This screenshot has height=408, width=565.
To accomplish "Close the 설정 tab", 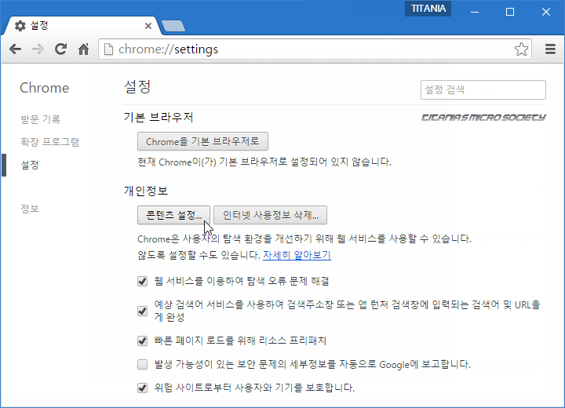I will (x=148, y=26).
